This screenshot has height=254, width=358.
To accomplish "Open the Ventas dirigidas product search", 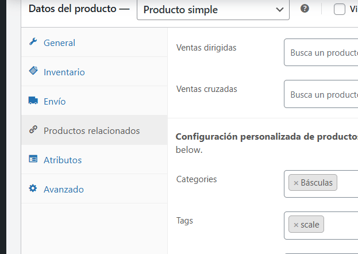I will tap(322, 53).
